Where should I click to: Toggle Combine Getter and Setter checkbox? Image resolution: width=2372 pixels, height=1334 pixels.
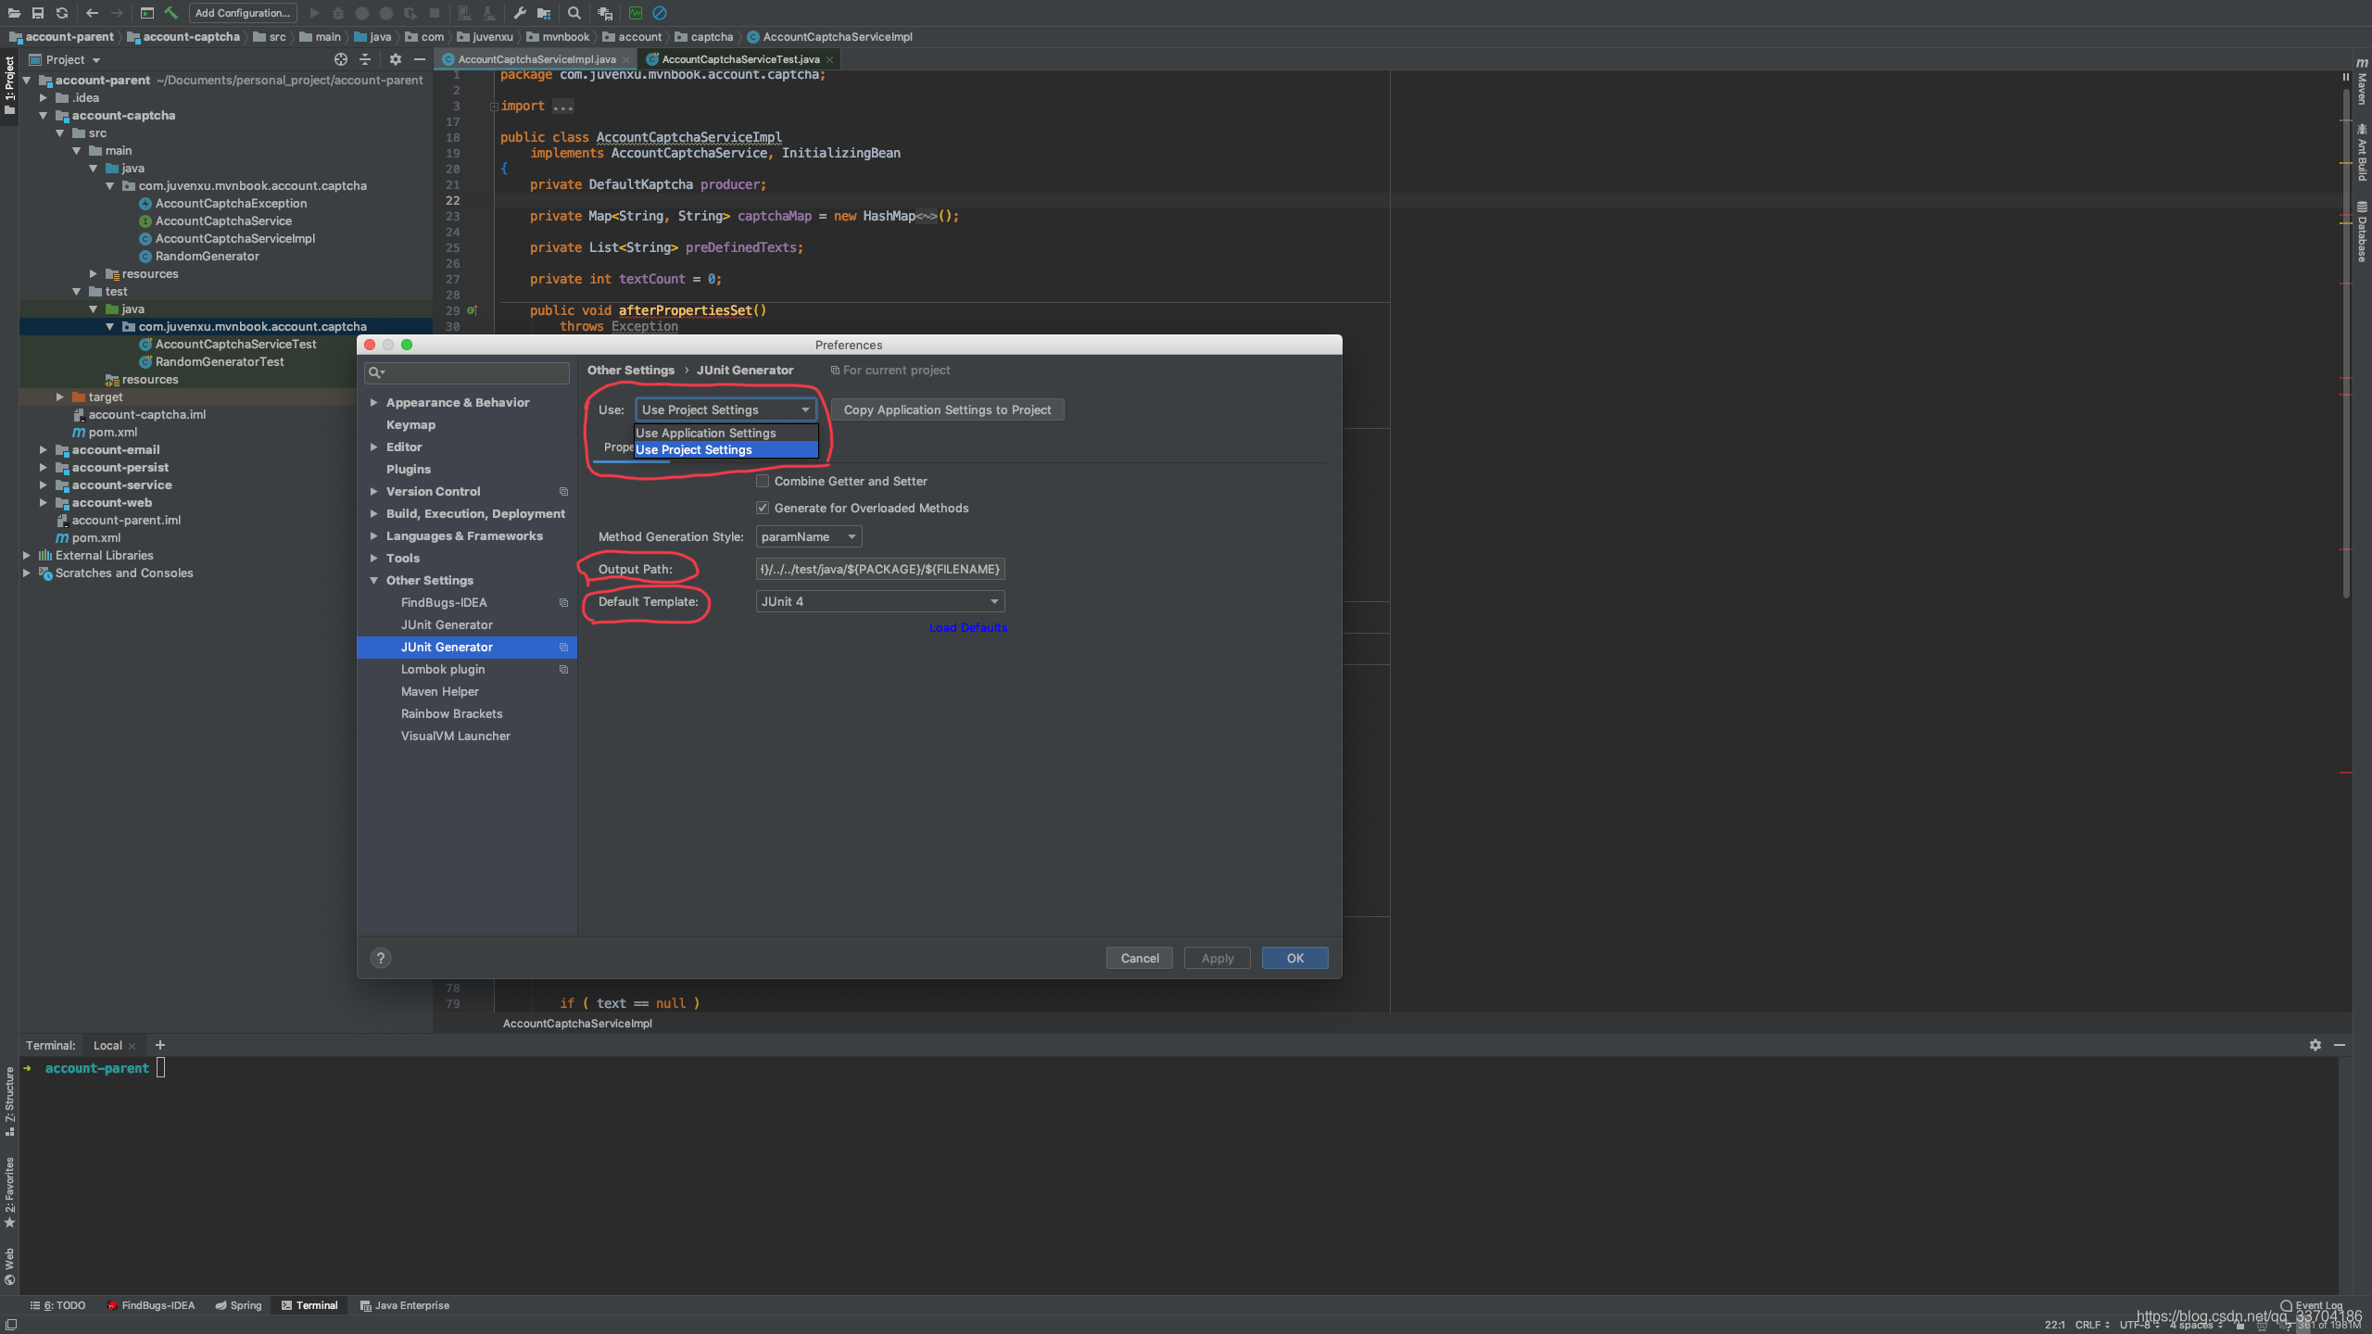tap(763, 481)
